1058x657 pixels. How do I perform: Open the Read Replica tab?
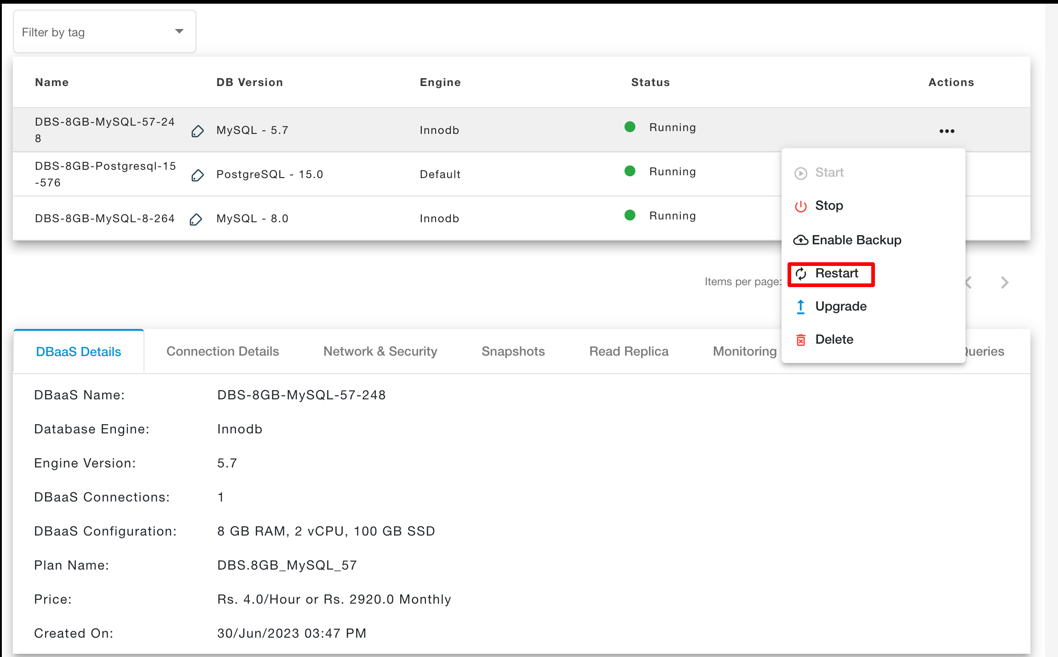pos(629,351)
